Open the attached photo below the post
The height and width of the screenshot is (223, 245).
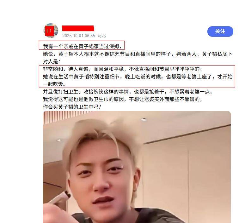pos(137,167)
